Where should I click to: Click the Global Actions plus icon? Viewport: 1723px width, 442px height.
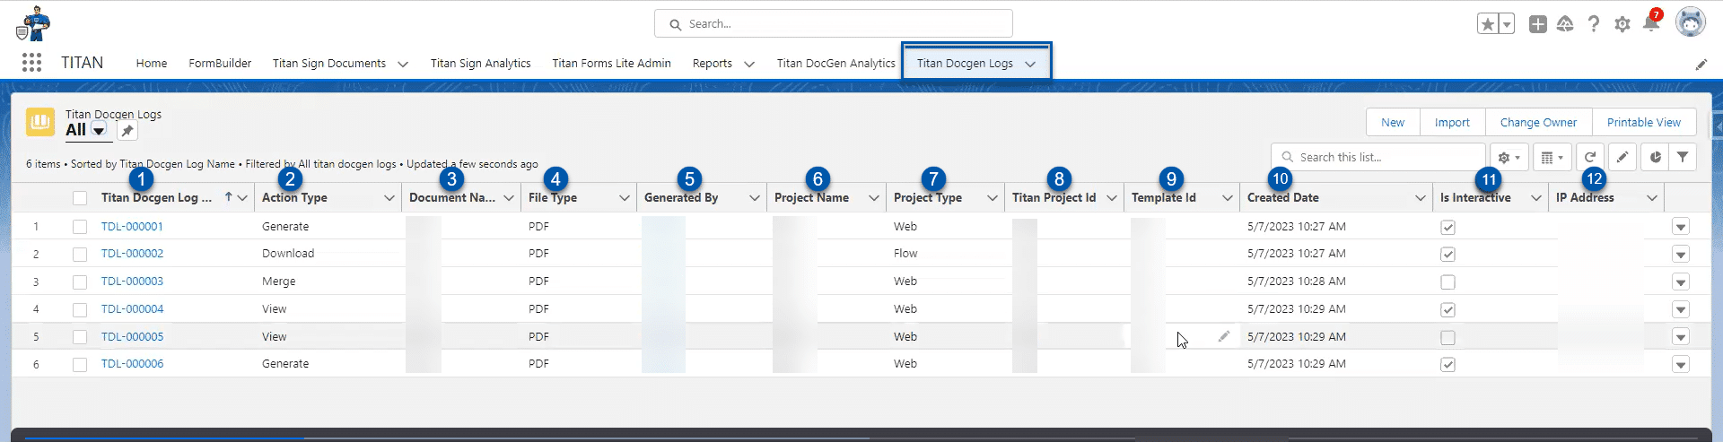click(x=1537, y=24)
